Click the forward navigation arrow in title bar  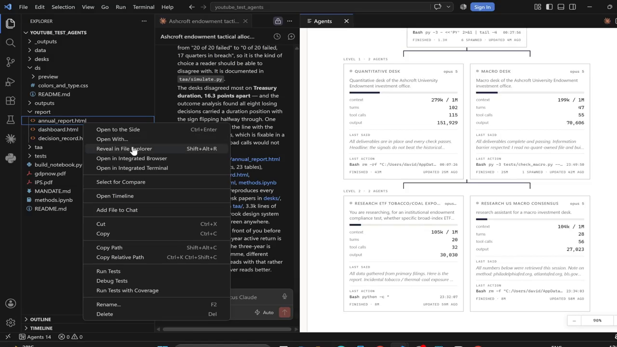(203, 7)
